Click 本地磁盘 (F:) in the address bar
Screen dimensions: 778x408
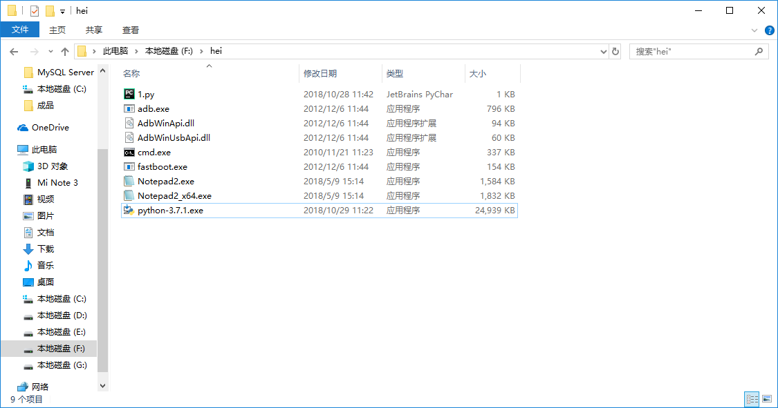click(x=169, y=51)
